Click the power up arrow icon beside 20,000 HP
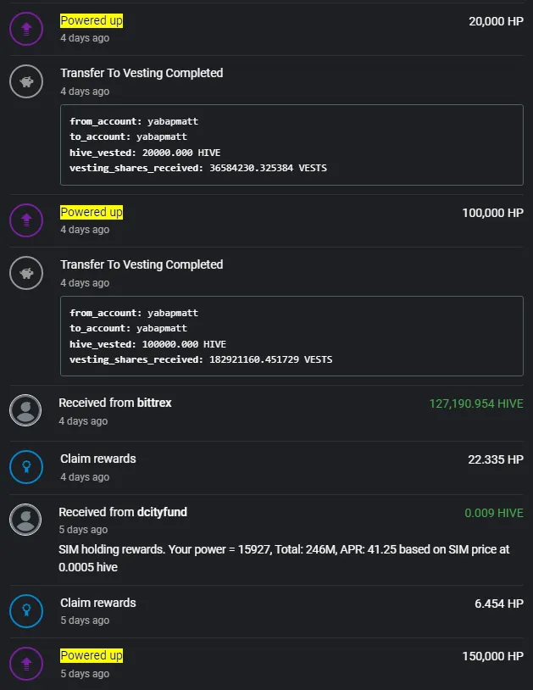533x690 pixels. tap(26, 29)
